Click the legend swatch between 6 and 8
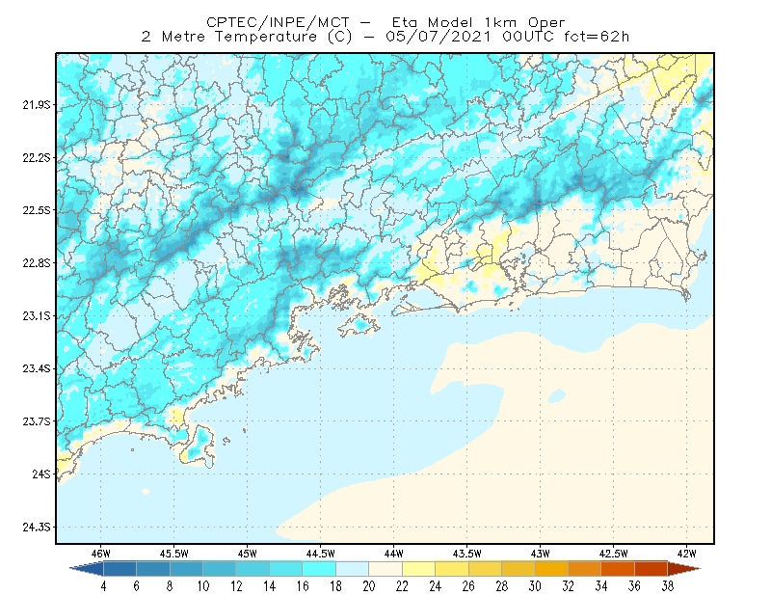Screen dimensions: 771x596 153,569
